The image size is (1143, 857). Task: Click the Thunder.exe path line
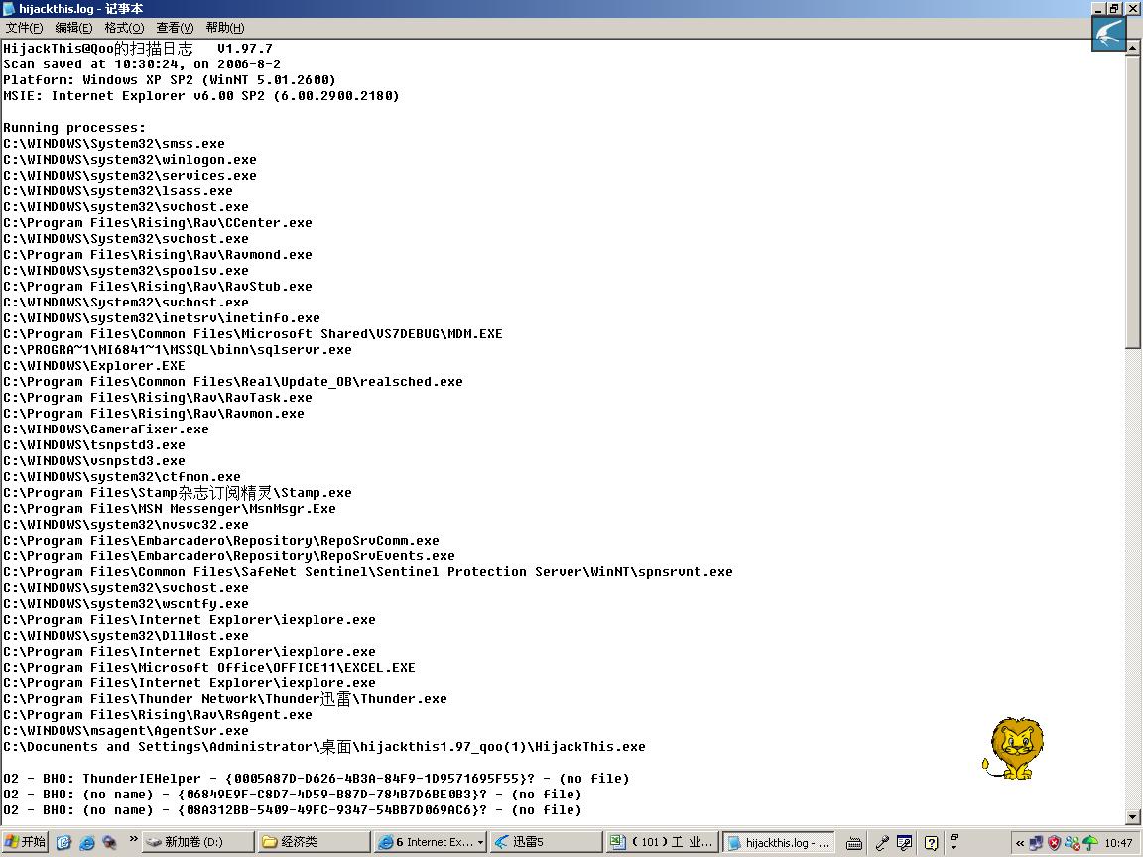click(225, 699)
